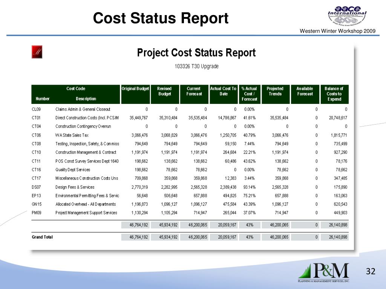Screen dimensions: 386x289
Task: Click original budget value 1,130,294
Action: 139,213
